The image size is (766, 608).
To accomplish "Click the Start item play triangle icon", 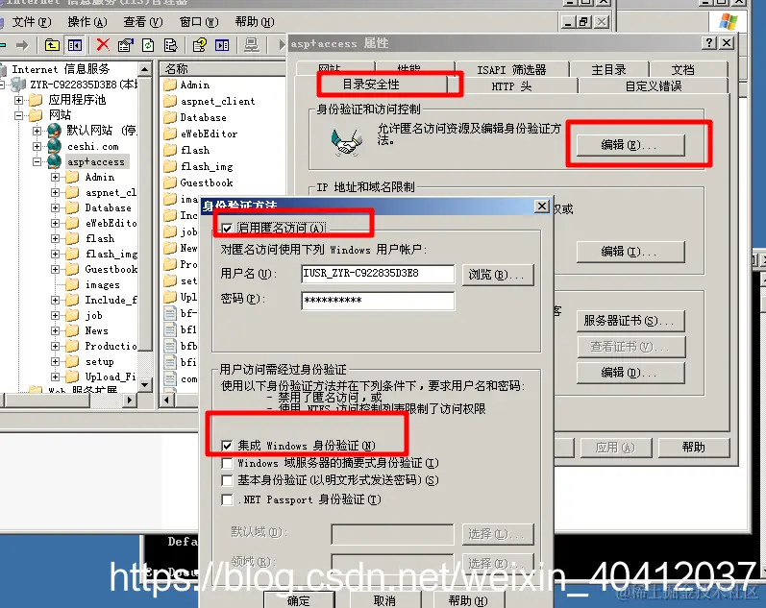I will [x=282, y=45].
